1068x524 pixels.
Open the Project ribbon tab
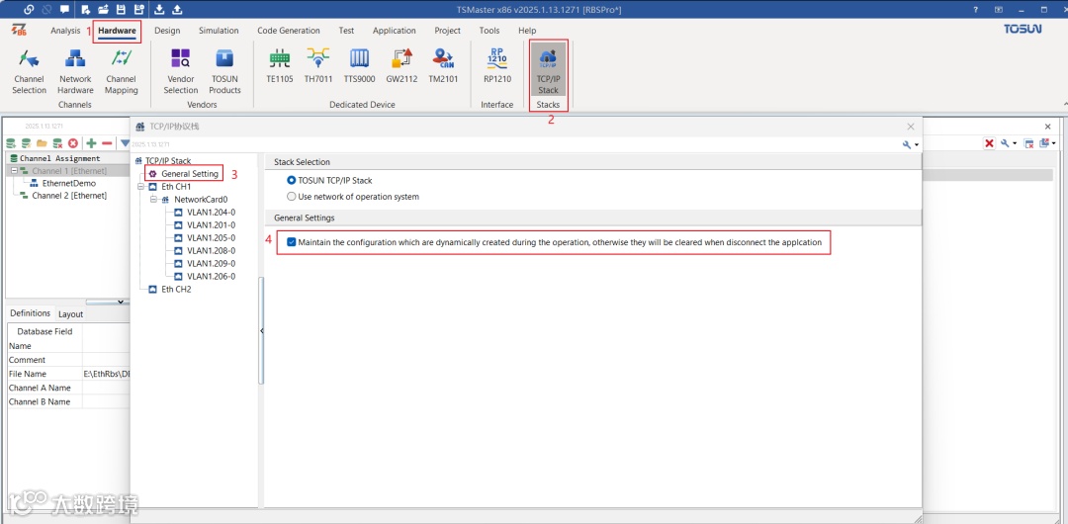tap(448, 31)
